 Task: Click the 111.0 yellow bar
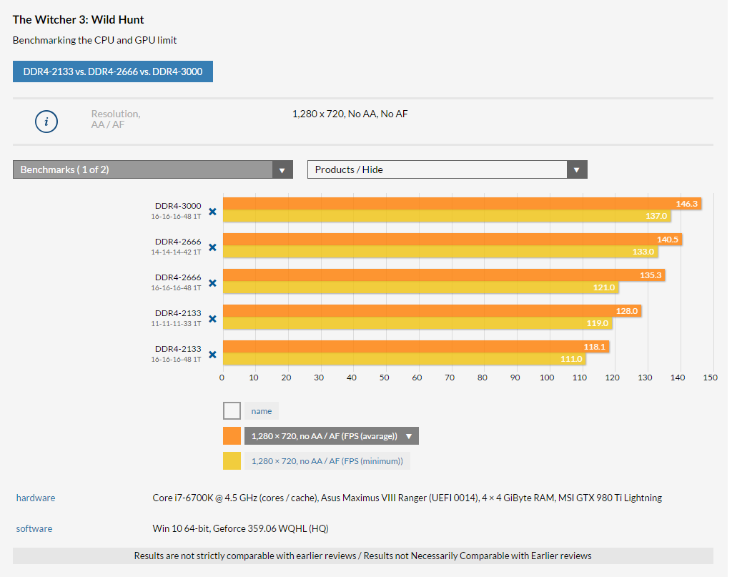(x=405, y=358)
